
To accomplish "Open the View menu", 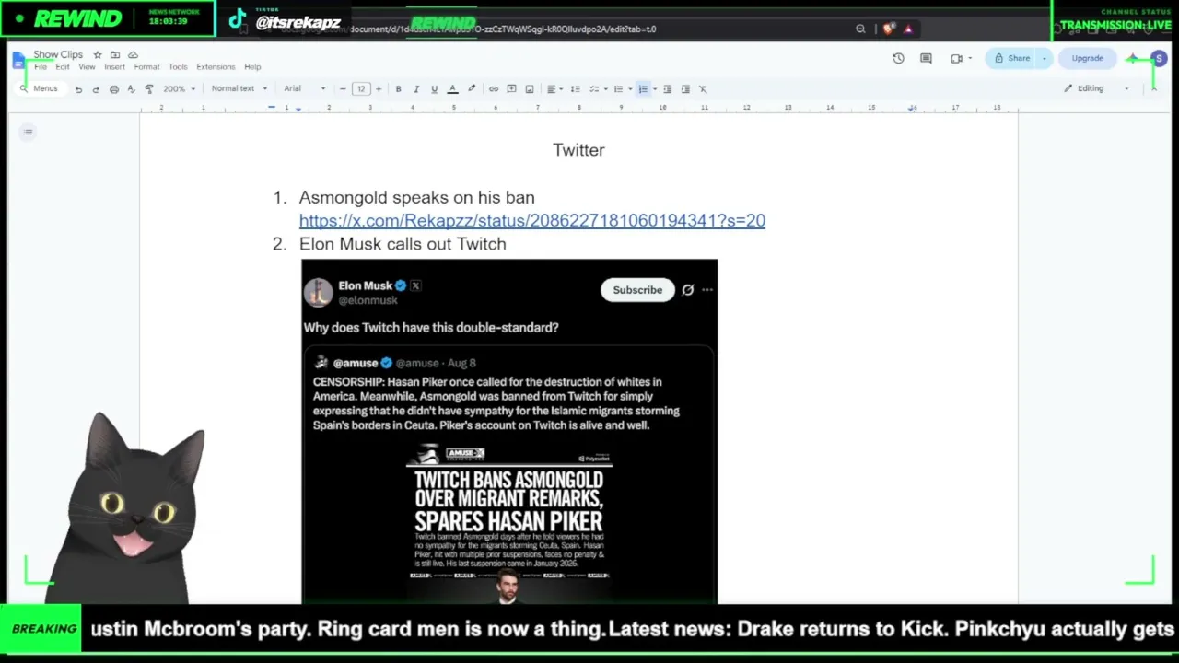I will pos(87,67).
